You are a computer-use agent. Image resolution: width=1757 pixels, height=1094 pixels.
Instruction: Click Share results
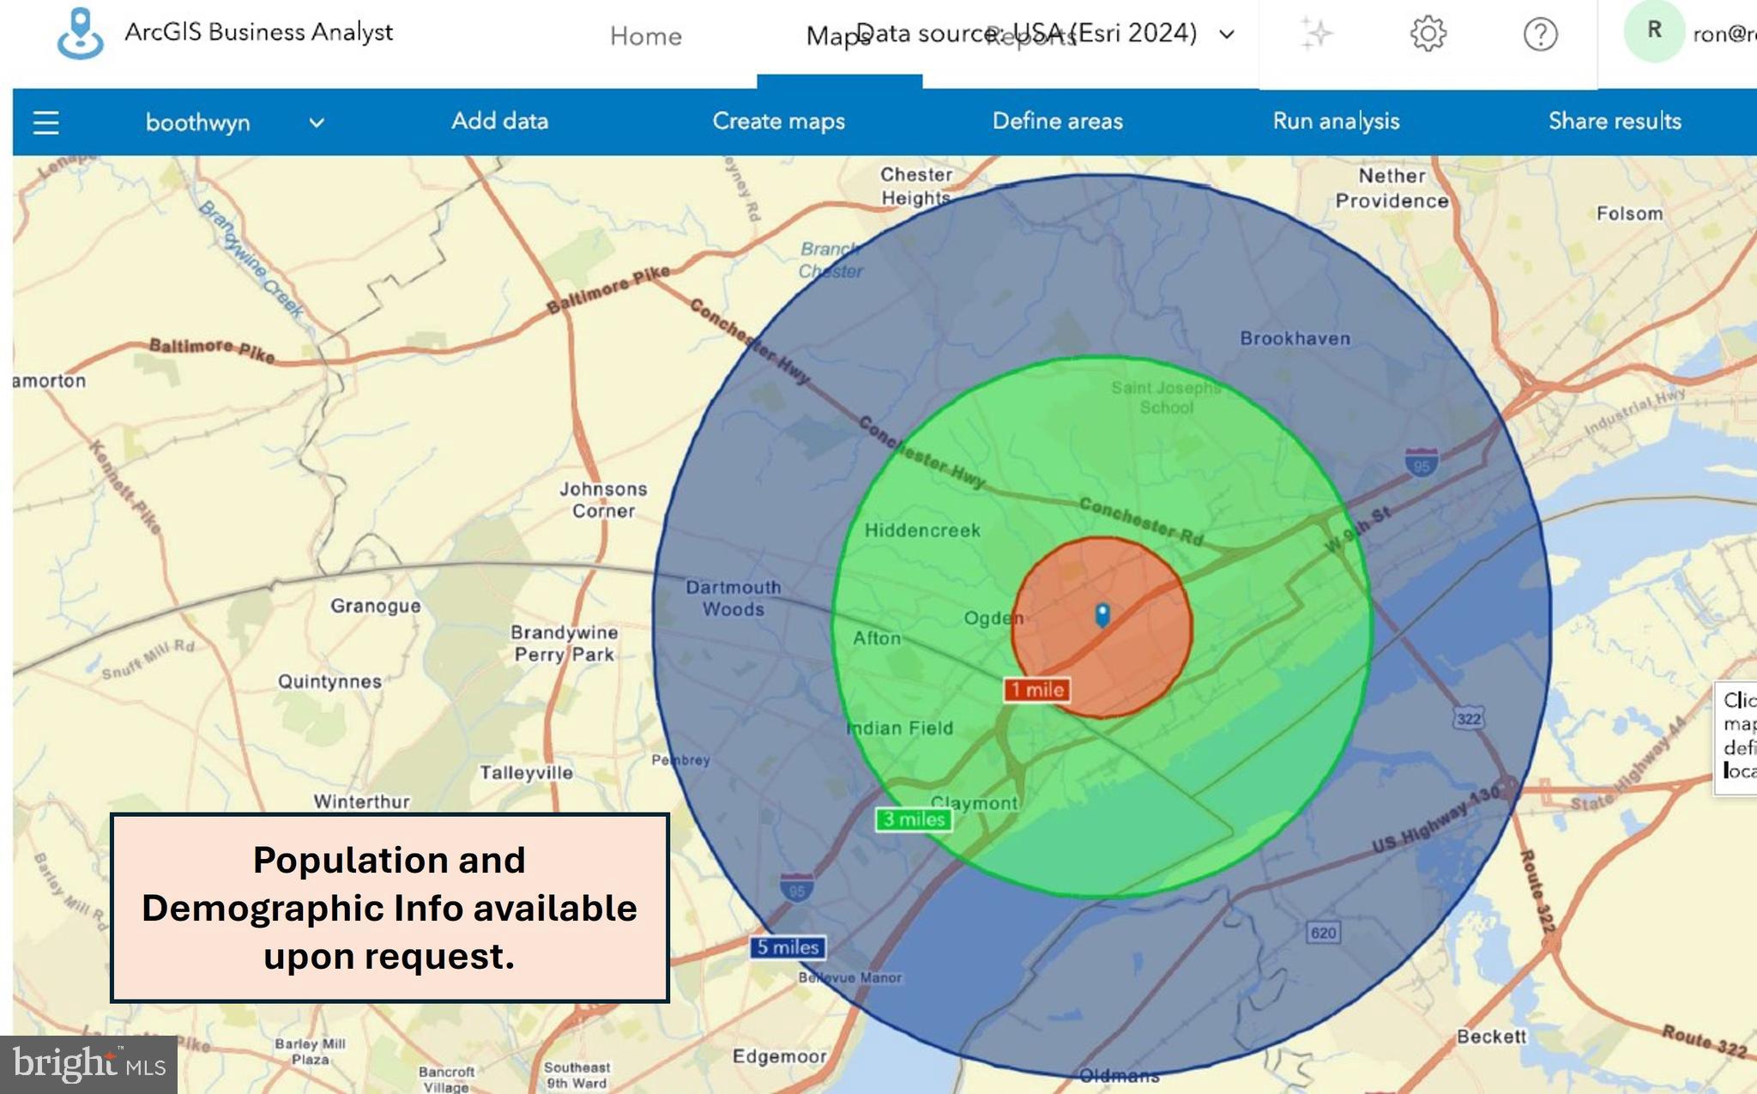1614,121
